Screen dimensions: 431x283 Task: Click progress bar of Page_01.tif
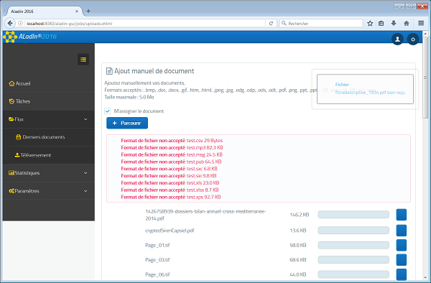353,245
